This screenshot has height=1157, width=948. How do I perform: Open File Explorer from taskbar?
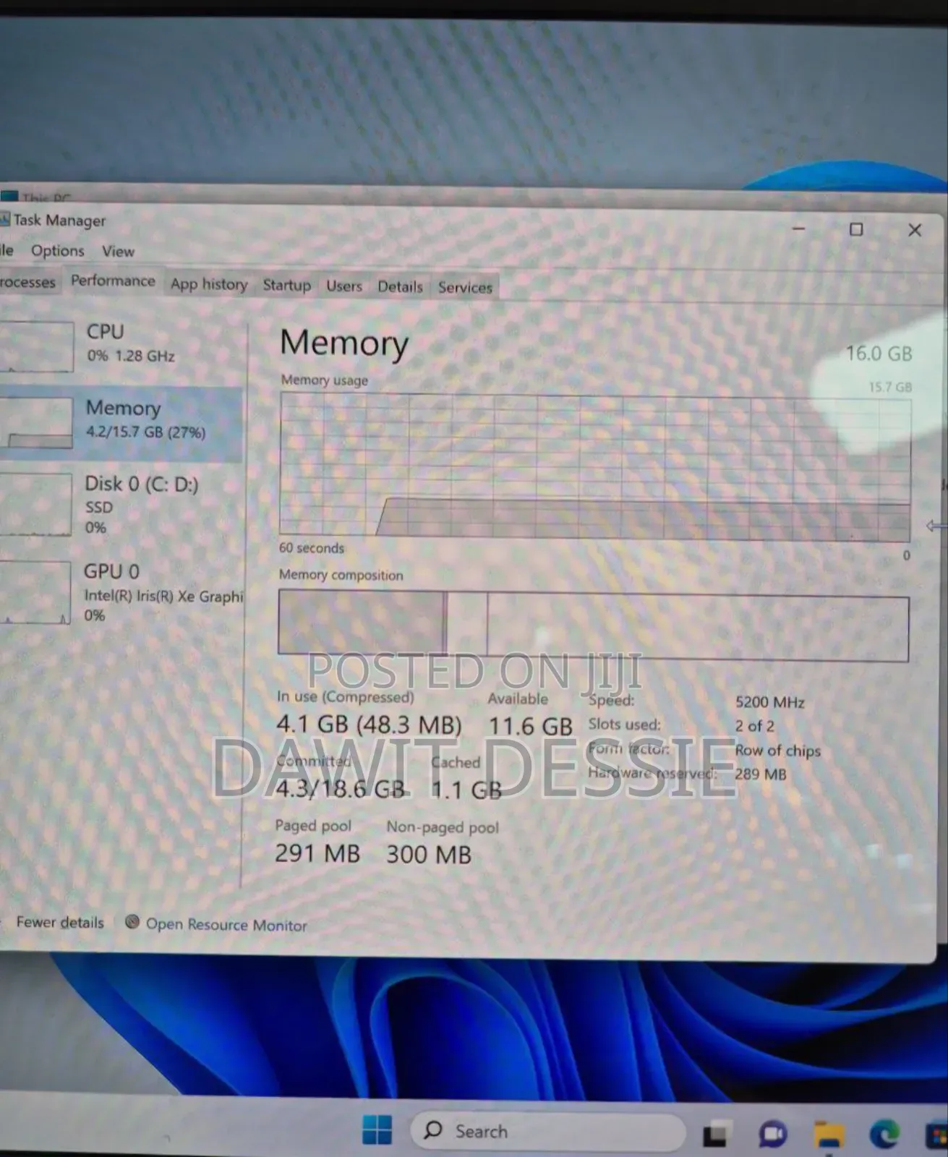[829, 1135]
